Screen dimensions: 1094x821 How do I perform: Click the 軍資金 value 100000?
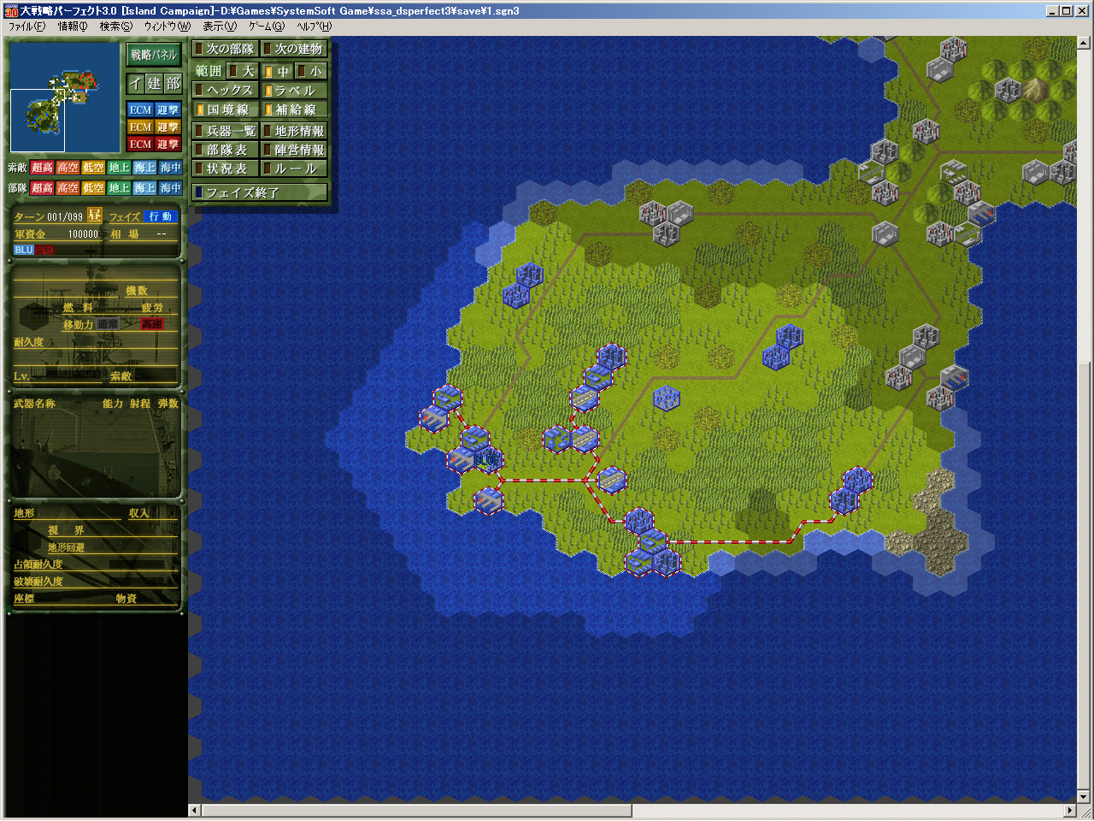pos(83,233)
